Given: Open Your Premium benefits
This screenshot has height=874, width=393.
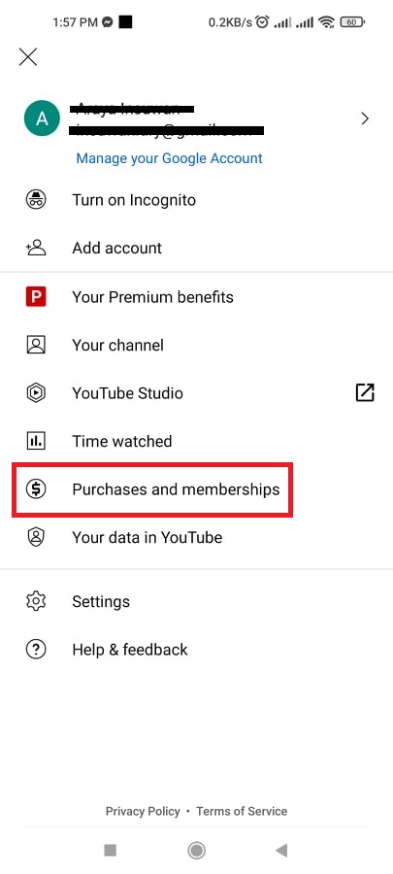Looking at the screenshot, I should [196, 297].
